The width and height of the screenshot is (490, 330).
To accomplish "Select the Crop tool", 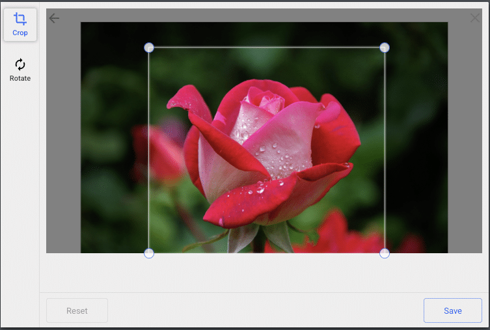I will (x=20, y=25).
